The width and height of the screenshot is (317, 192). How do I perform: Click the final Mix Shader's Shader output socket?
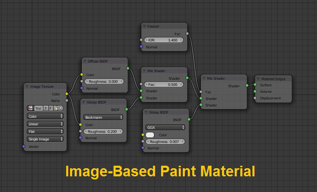click(247, 85)
